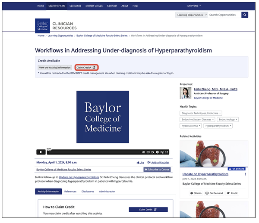Image resolution: width=259 pixels, height=223 pixels.
Task: Expand the Endocrine System Diseases topic
Action: point(197,119)
